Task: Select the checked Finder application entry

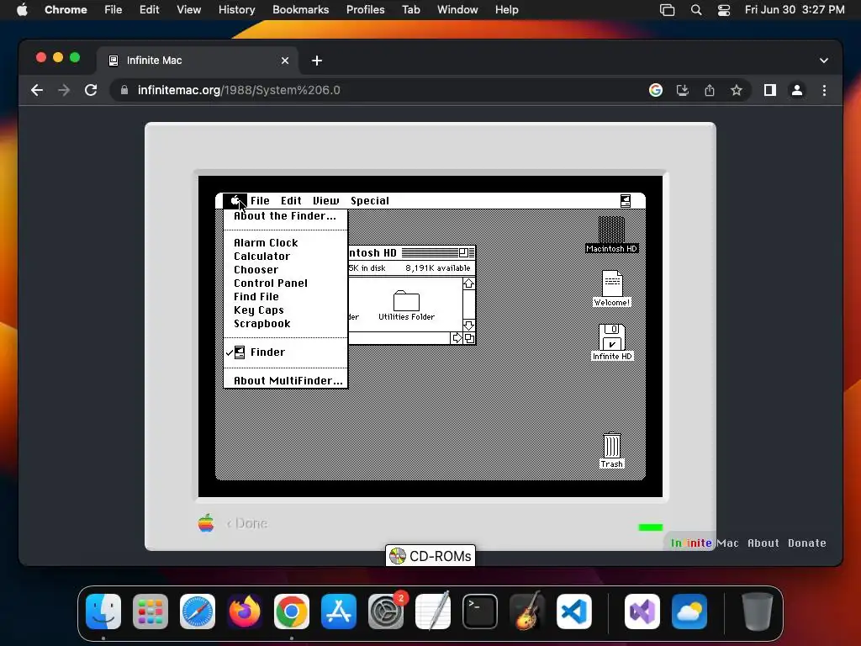Action: [285, 352]
